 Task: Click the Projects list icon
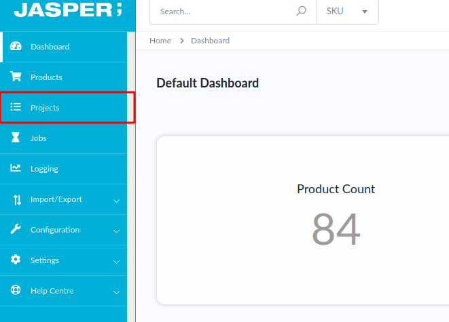click(16, 108)
